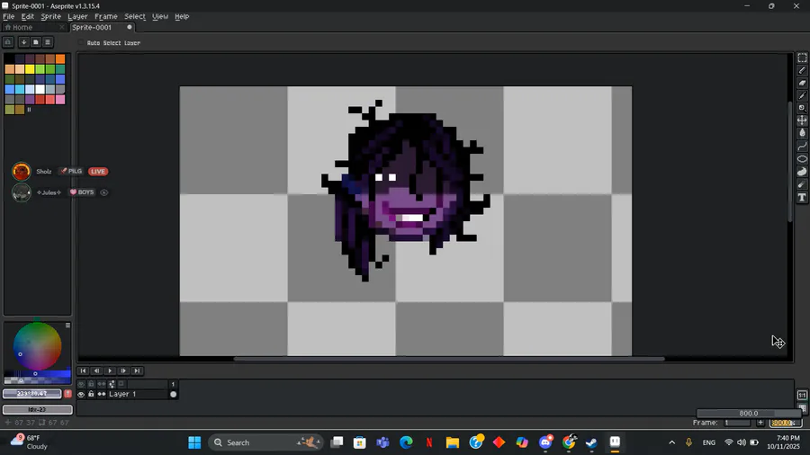
Task: Open Steam from the taskbar
Action: tap(591, 442)
